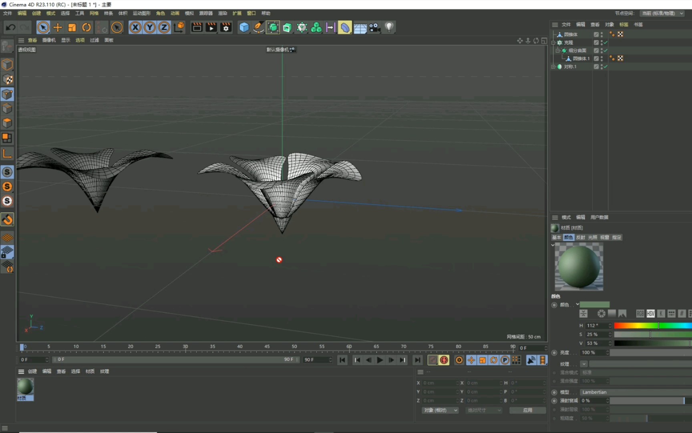Click the hue H color slider
This screenshot has width=692, height=433.
point(652,326)
